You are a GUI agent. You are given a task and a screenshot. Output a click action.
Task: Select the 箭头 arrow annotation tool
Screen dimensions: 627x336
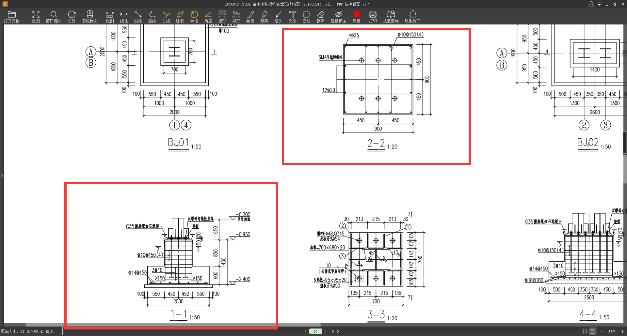point(278,17)
